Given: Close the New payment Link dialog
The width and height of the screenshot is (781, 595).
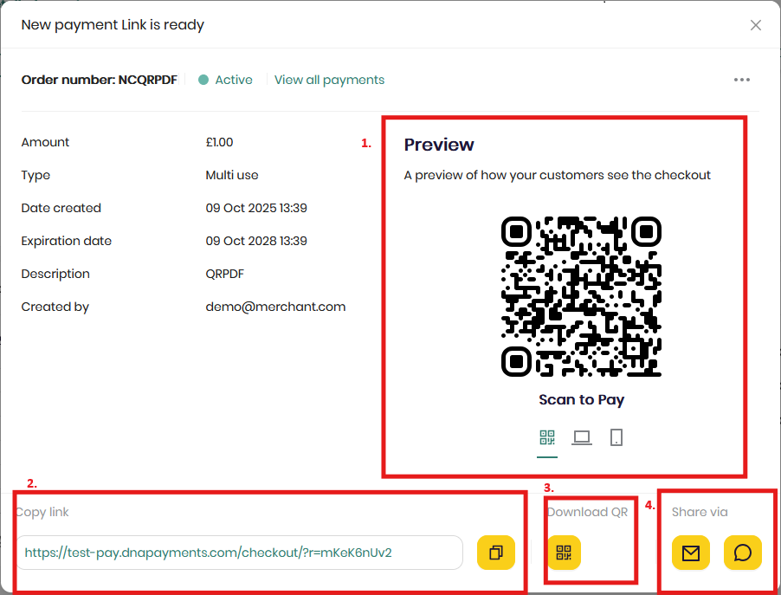Looking at the screenshot, I should pos(756,25).
